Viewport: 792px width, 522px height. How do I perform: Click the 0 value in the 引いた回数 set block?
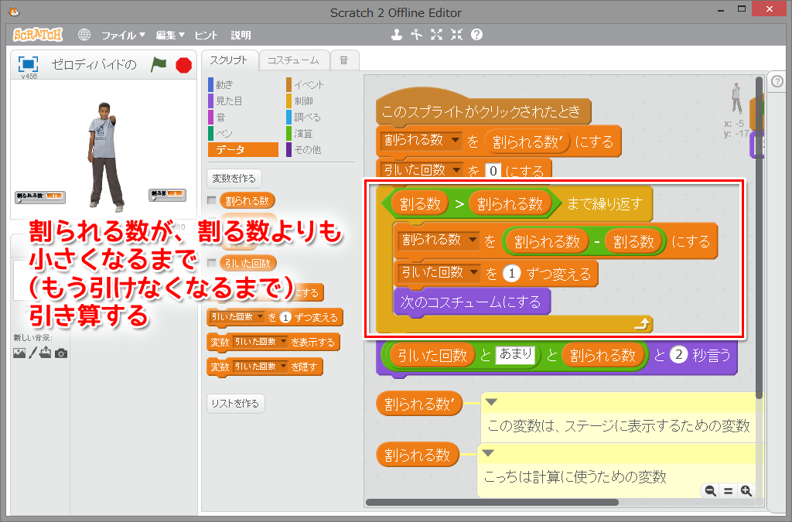[493, 171]
